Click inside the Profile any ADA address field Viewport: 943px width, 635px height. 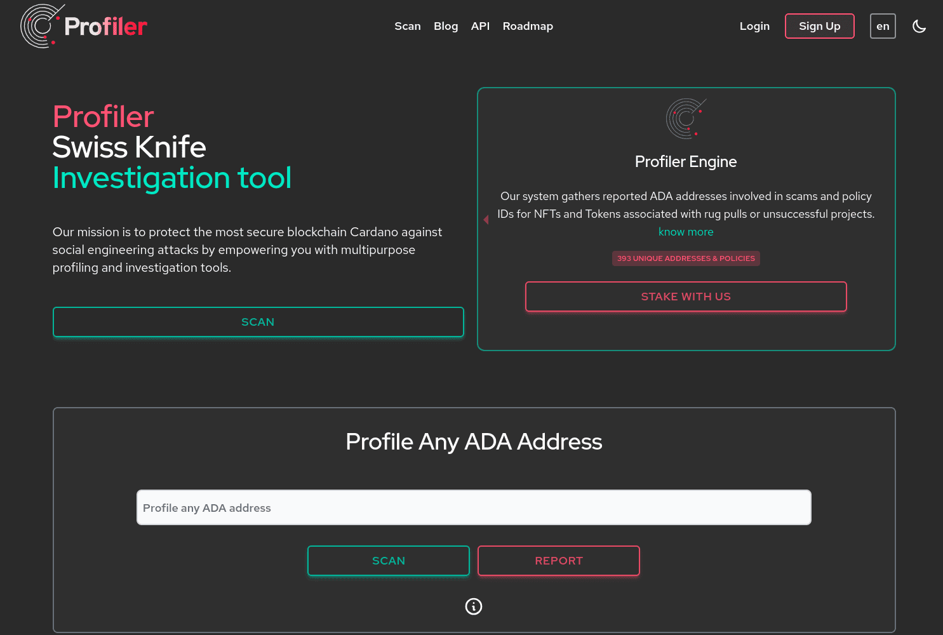[x=473, y=507]
